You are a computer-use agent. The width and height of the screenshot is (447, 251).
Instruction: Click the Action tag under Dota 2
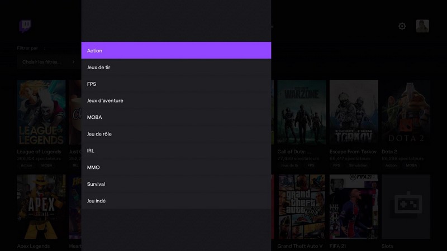(x=391, y=165)
